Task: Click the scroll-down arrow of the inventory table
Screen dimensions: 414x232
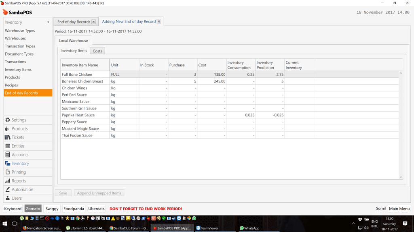Action: point(401,177)
